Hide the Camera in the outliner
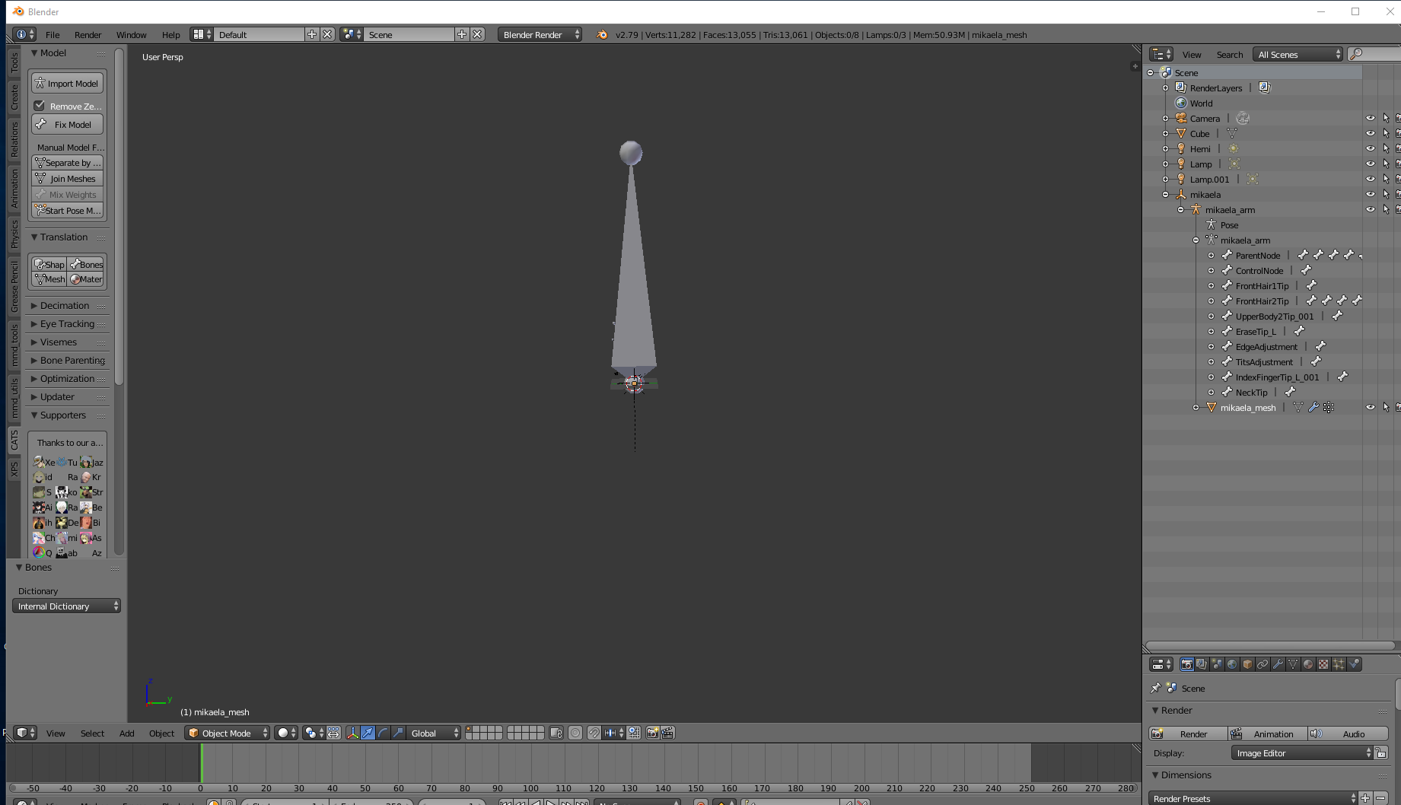Image resolution: width=1401 pixels, height=805 pixels. coord(1371,118)
